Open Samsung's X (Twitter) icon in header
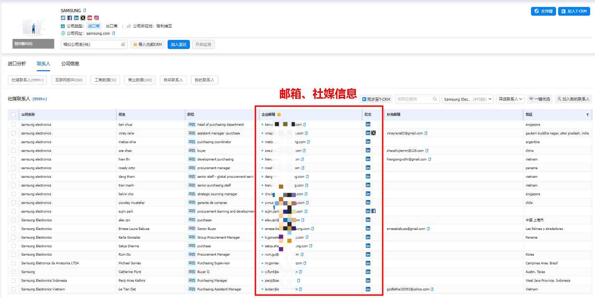Viewport: 595px width, 298px height. point(83,18)
